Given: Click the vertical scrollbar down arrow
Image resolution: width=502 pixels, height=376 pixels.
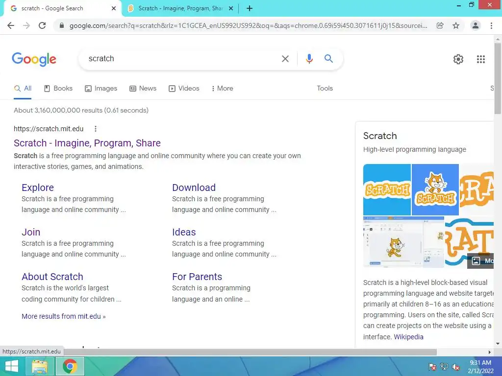Looking at the screenshot, I should [x=498, y=344].
